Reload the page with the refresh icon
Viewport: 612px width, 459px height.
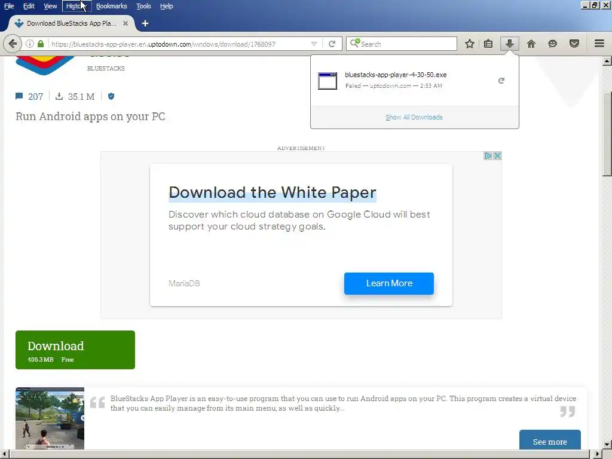coord(332,44)
